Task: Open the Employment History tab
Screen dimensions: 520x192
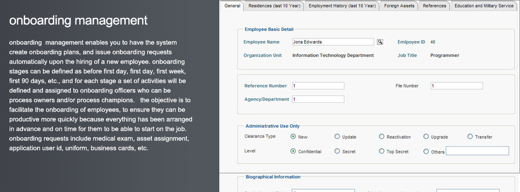Action: pos(342,6)
